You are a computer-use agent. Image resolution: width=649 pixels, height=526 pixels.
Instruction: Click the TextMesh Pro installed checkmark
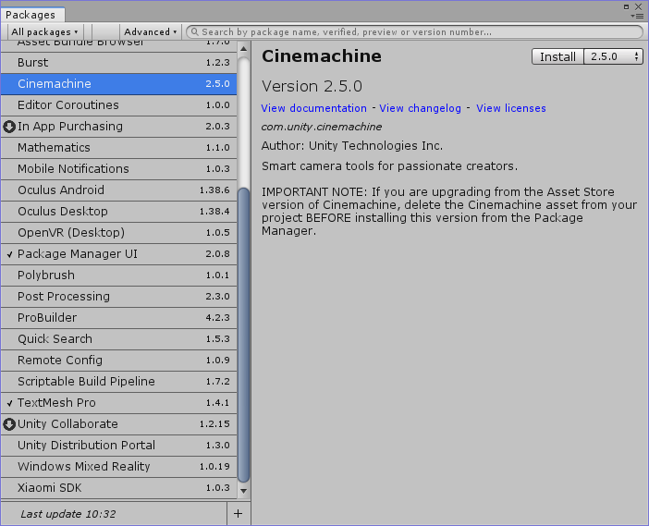tap(10, 403)
